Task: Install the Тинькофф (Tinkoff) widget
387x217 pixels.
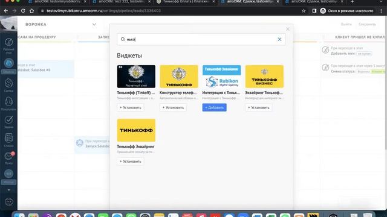Action: coord(131,107)
